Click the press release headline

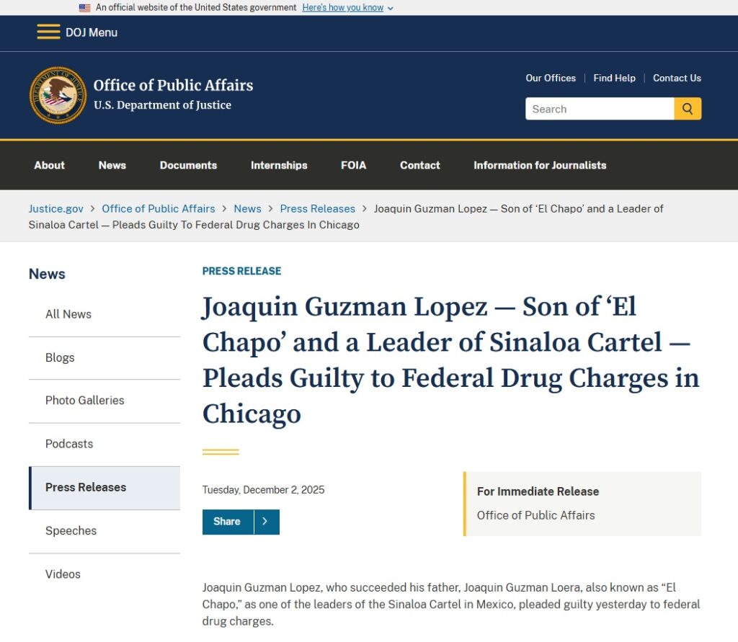point(451,360)
